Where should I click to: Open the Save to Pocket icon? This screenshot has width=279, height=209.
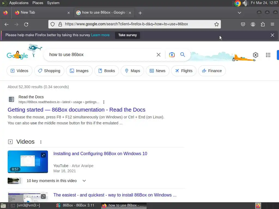[243, 24]
